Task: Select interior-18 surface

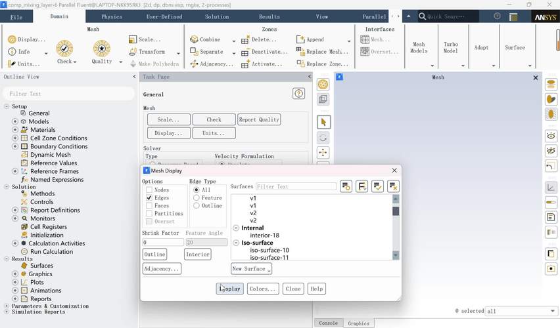Action: [265, 236]
